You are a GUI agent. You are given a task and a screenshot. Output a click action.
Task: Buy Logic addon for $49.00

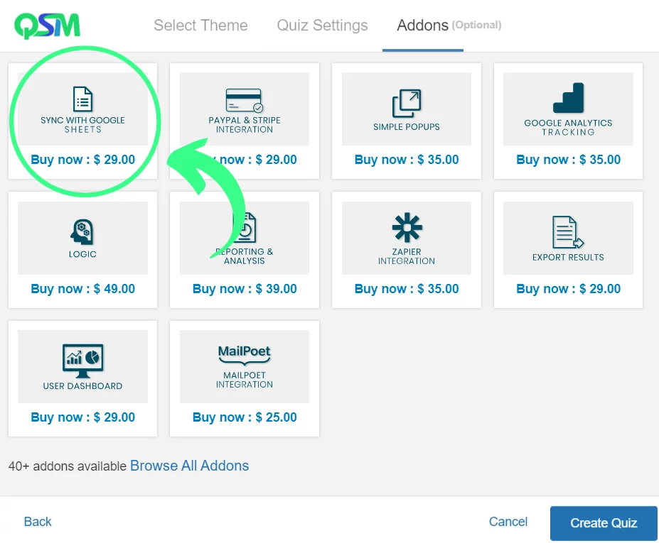click(x=82, y=289)
